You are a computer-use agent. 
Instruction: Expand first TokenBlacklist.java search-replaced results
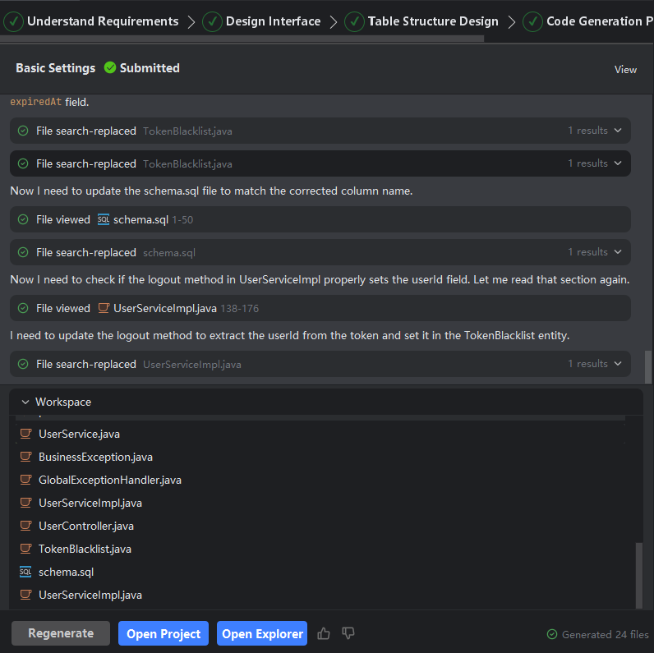click(617, 131)
